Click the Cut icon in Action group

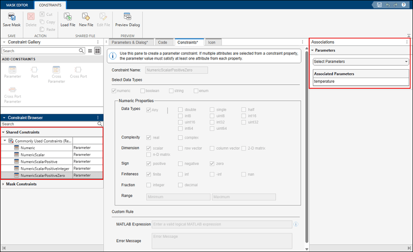click(x=42, y=14)
